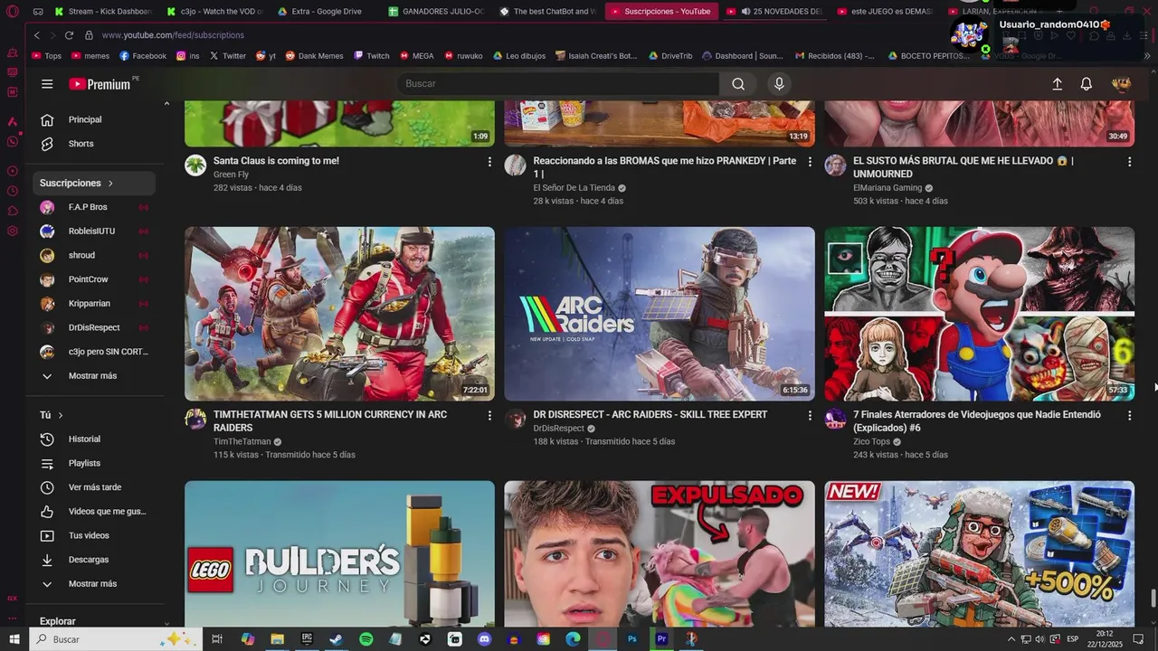Viewport: 1158px width, 651px height.
Task: Open Twitch bookmark
Action: coord(372,56)
